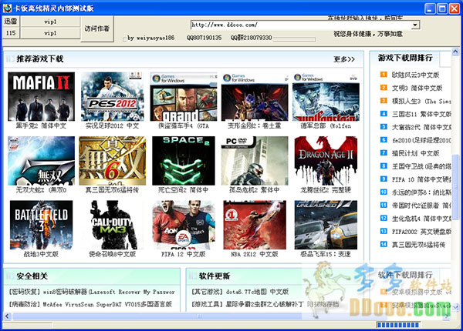The image size is (463, 331).
Task: Click rank 14 badge beside 真三国无双6猛将传
Action: 384,244
